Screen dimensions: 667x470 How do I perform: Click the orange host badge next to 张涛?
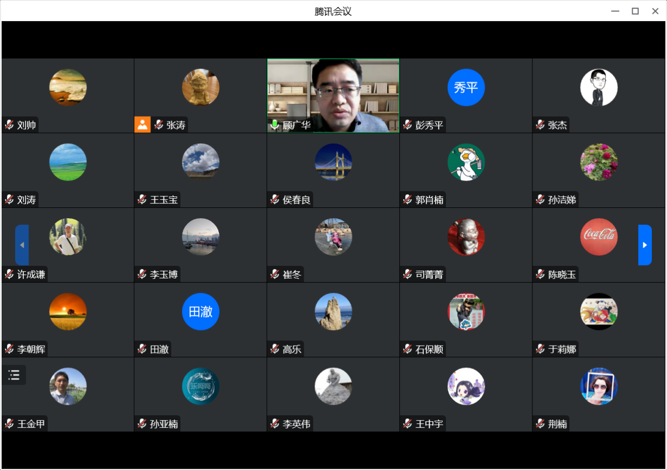coord(142,125)
